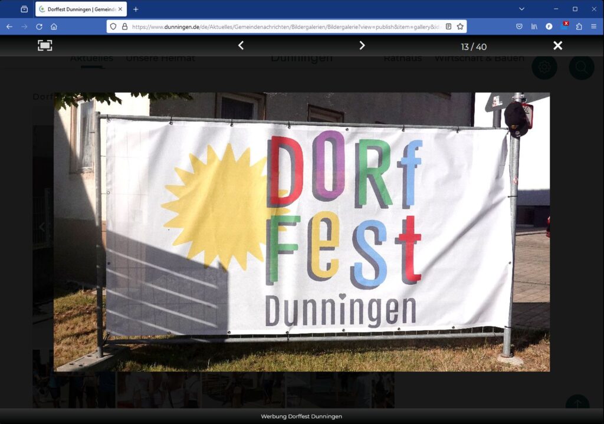
Task: Go to the browser home page
Action: coord(54,27)
